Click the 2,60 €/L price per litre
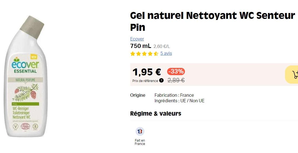 [162, 46]
